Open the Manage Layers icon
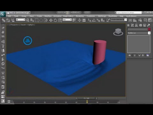The image size is (153, 115). [140, 20]
